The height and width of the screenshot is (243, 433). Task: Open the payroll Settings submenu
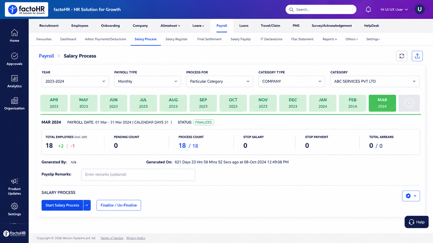373,39
